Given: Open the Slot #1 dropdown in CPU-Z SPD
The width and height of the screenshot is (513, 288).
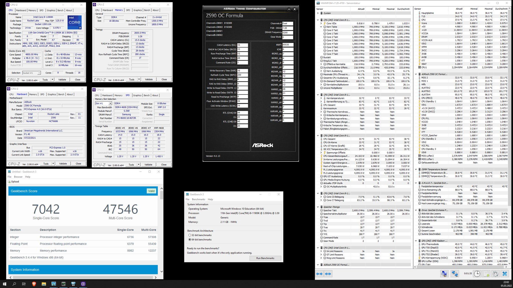Looking at the screenshot, I should click(x=110, y=103).
